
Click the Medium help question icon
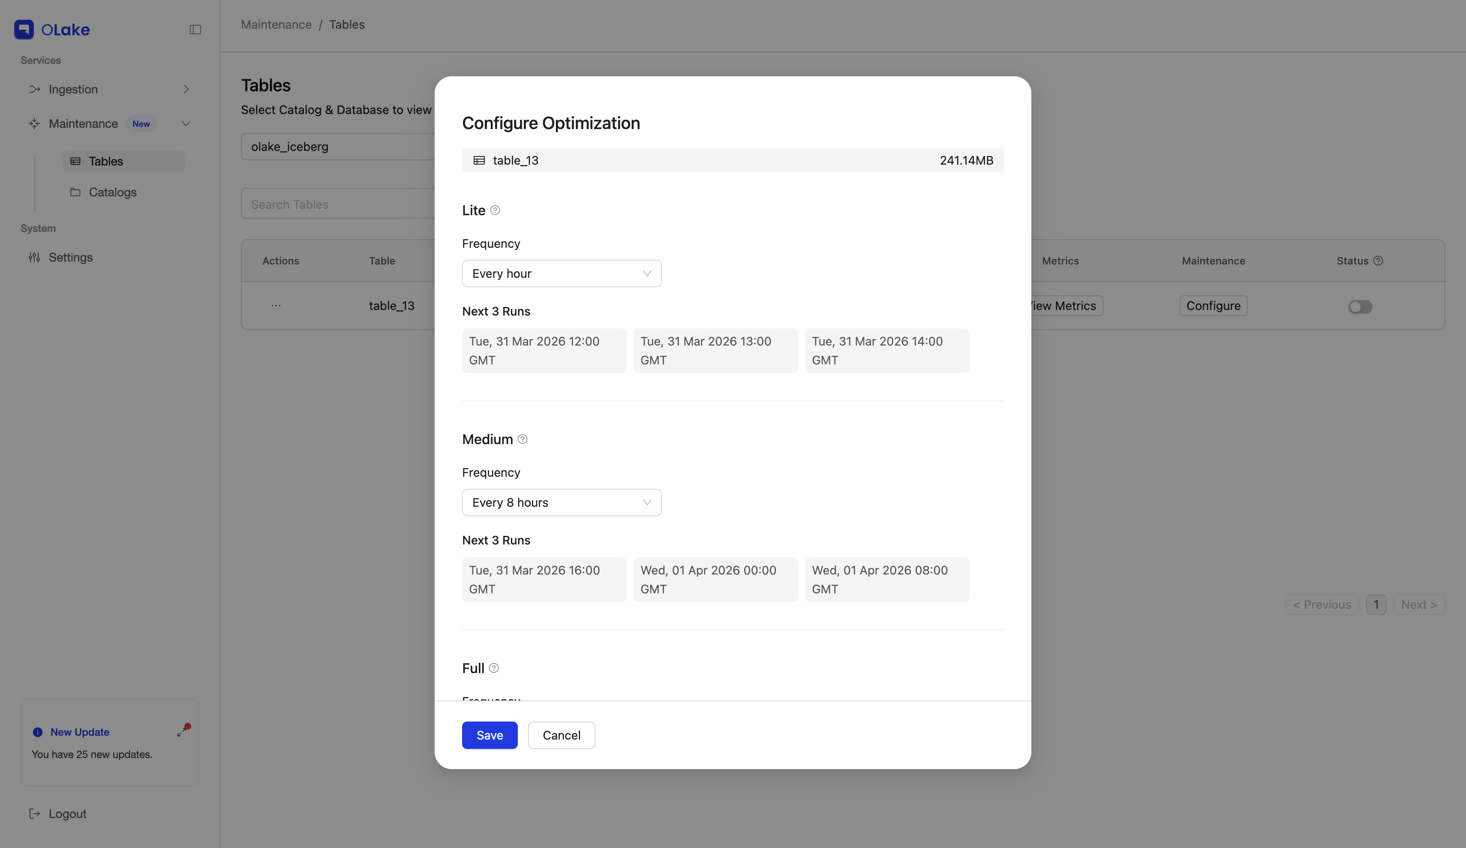click(523, 439)
